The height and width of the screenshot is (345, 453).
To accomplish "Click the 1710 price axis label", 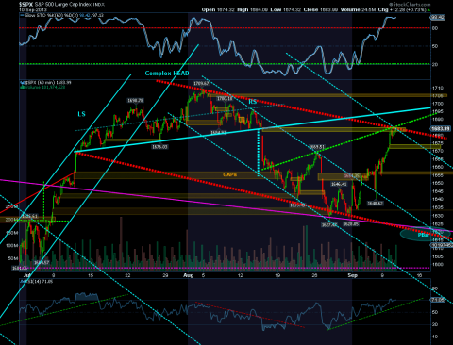I will pos(438,88).
